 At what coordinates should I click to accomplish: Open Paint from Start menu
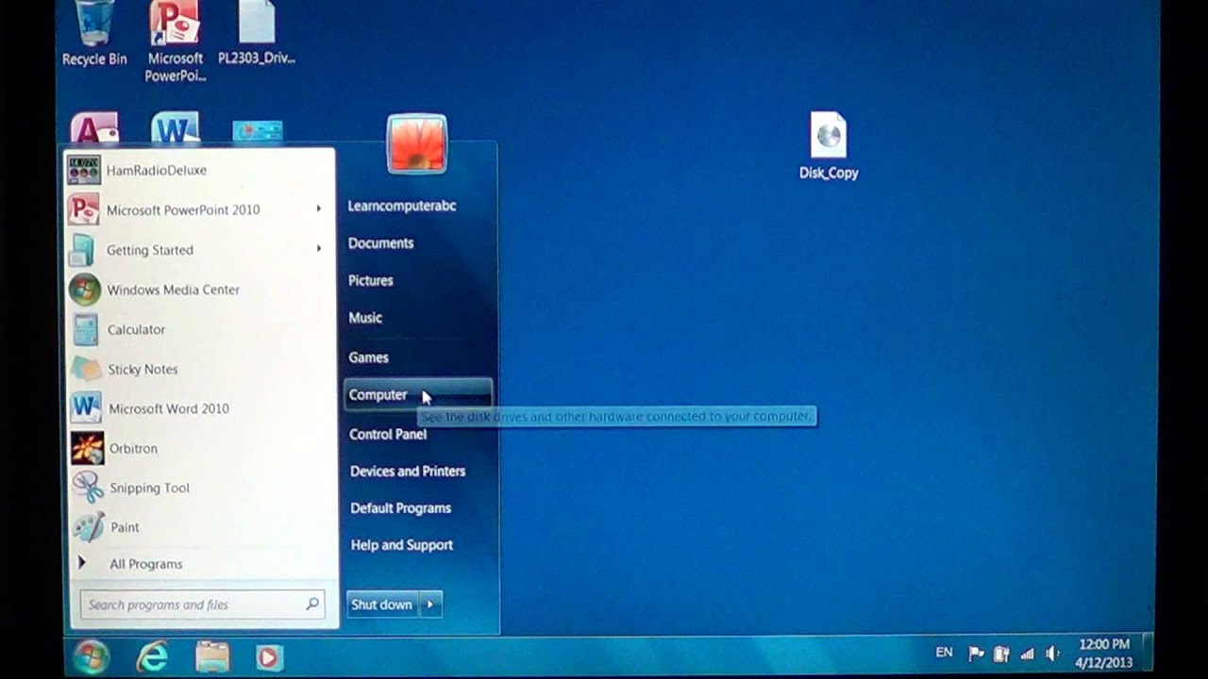[x=200, y=527]
